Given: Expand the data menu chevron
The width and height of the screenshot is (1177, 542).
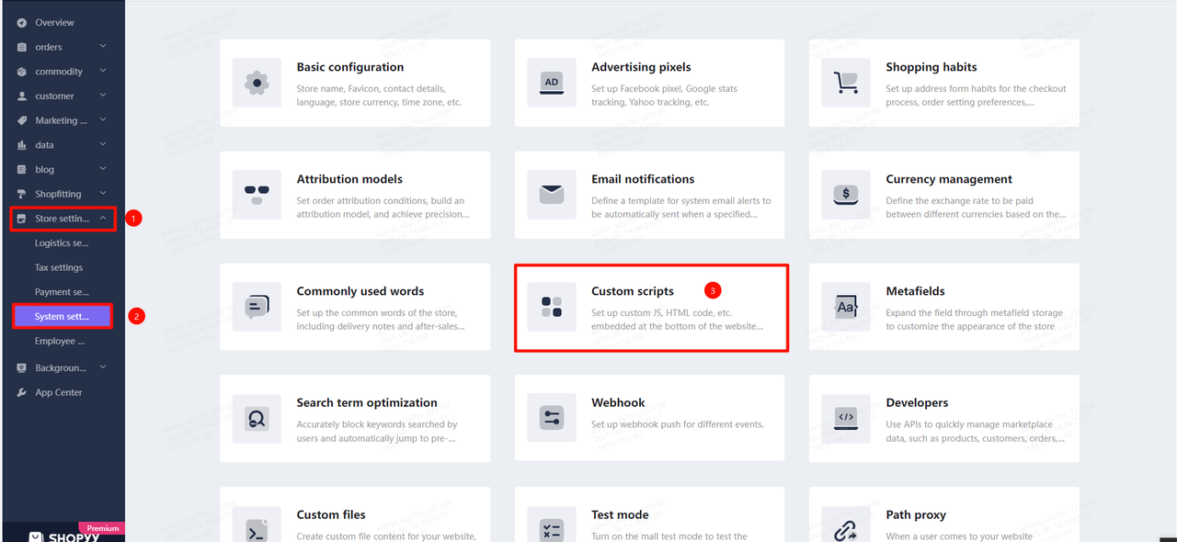Looking at the screenshot, I should [103, 144].
